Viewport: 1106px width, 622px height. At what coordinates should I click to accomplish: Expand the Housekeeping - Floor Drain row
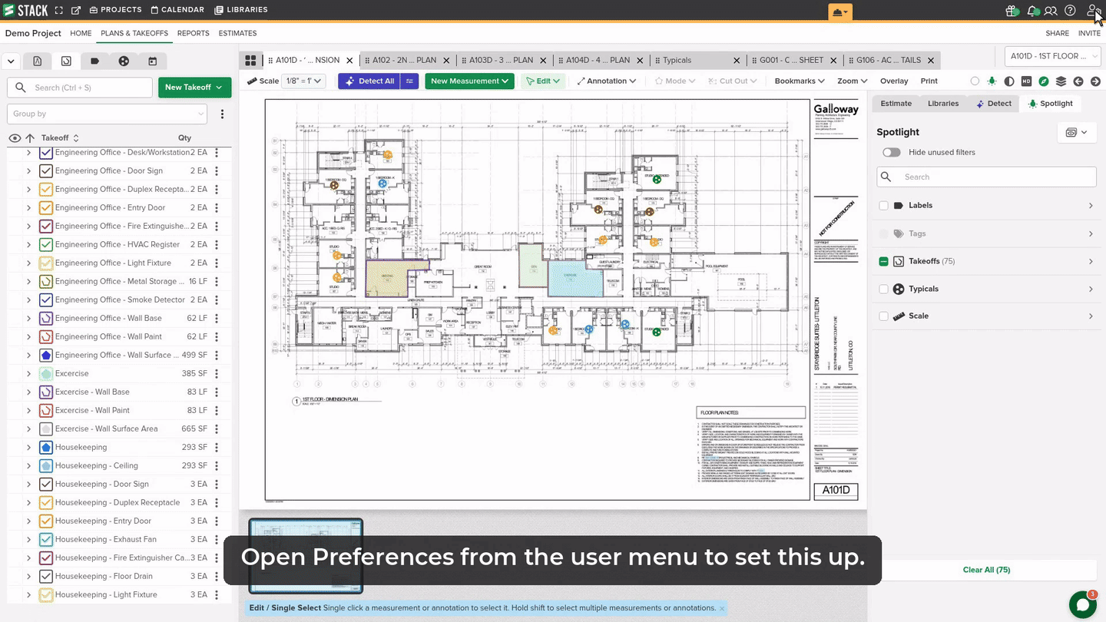pos(28,576)
